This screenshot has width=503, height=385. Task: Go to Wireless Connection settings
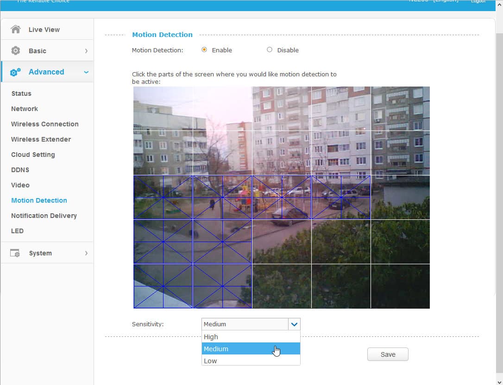coord(44,124)
